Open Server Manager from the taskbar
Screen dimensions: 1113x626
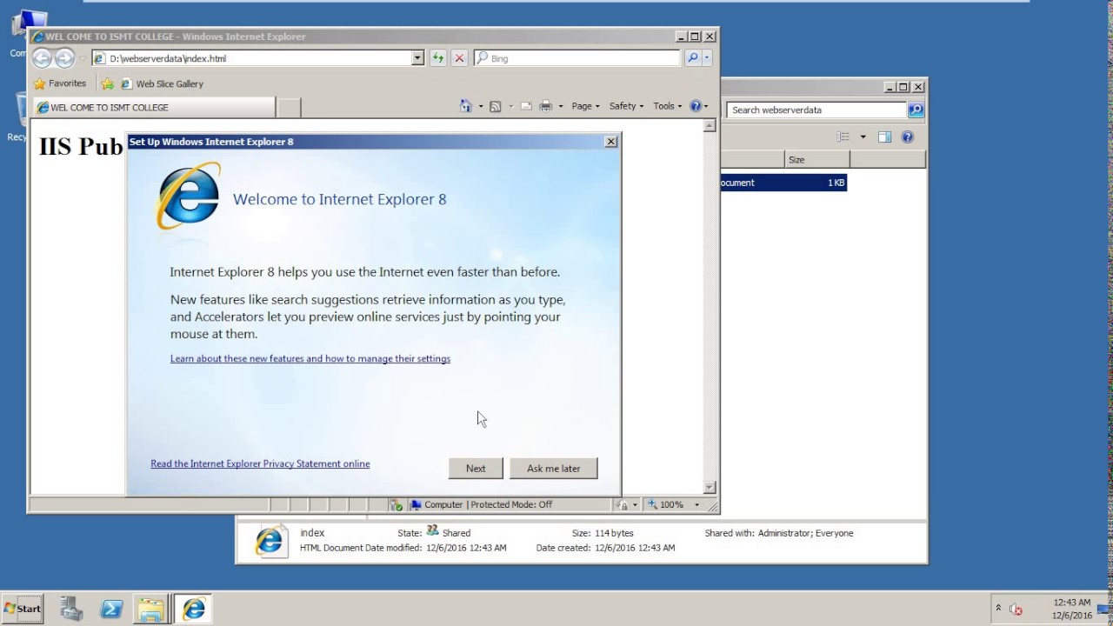point(71,609)
